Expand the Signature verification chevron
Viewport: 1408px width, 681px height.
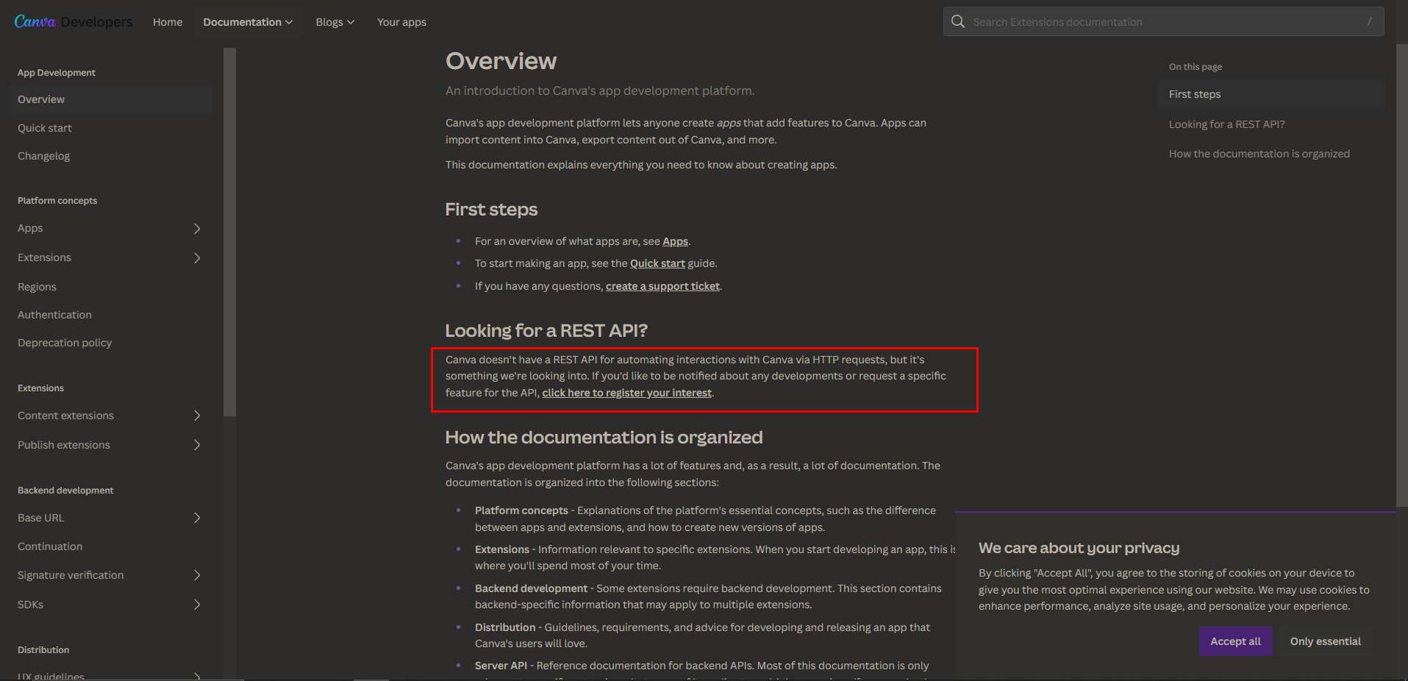[197, 575]
